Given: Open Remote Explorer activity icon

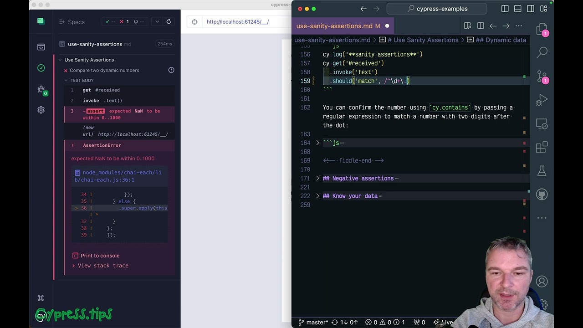Looking at the screenshot, I should click(542, 123).
